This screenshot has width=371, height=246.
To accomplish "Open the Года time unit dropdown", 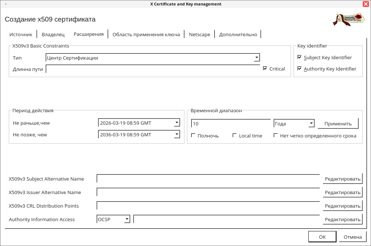I will click(x=311, y=124).
